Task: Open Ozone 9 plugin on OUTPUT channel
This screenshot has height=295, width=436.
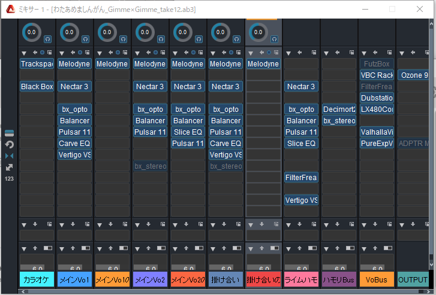Action: [x=413, y=75]
